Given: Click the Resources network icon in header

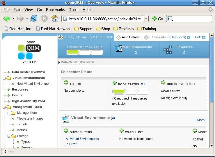Looking at the screenshot, I should (168, 50).
